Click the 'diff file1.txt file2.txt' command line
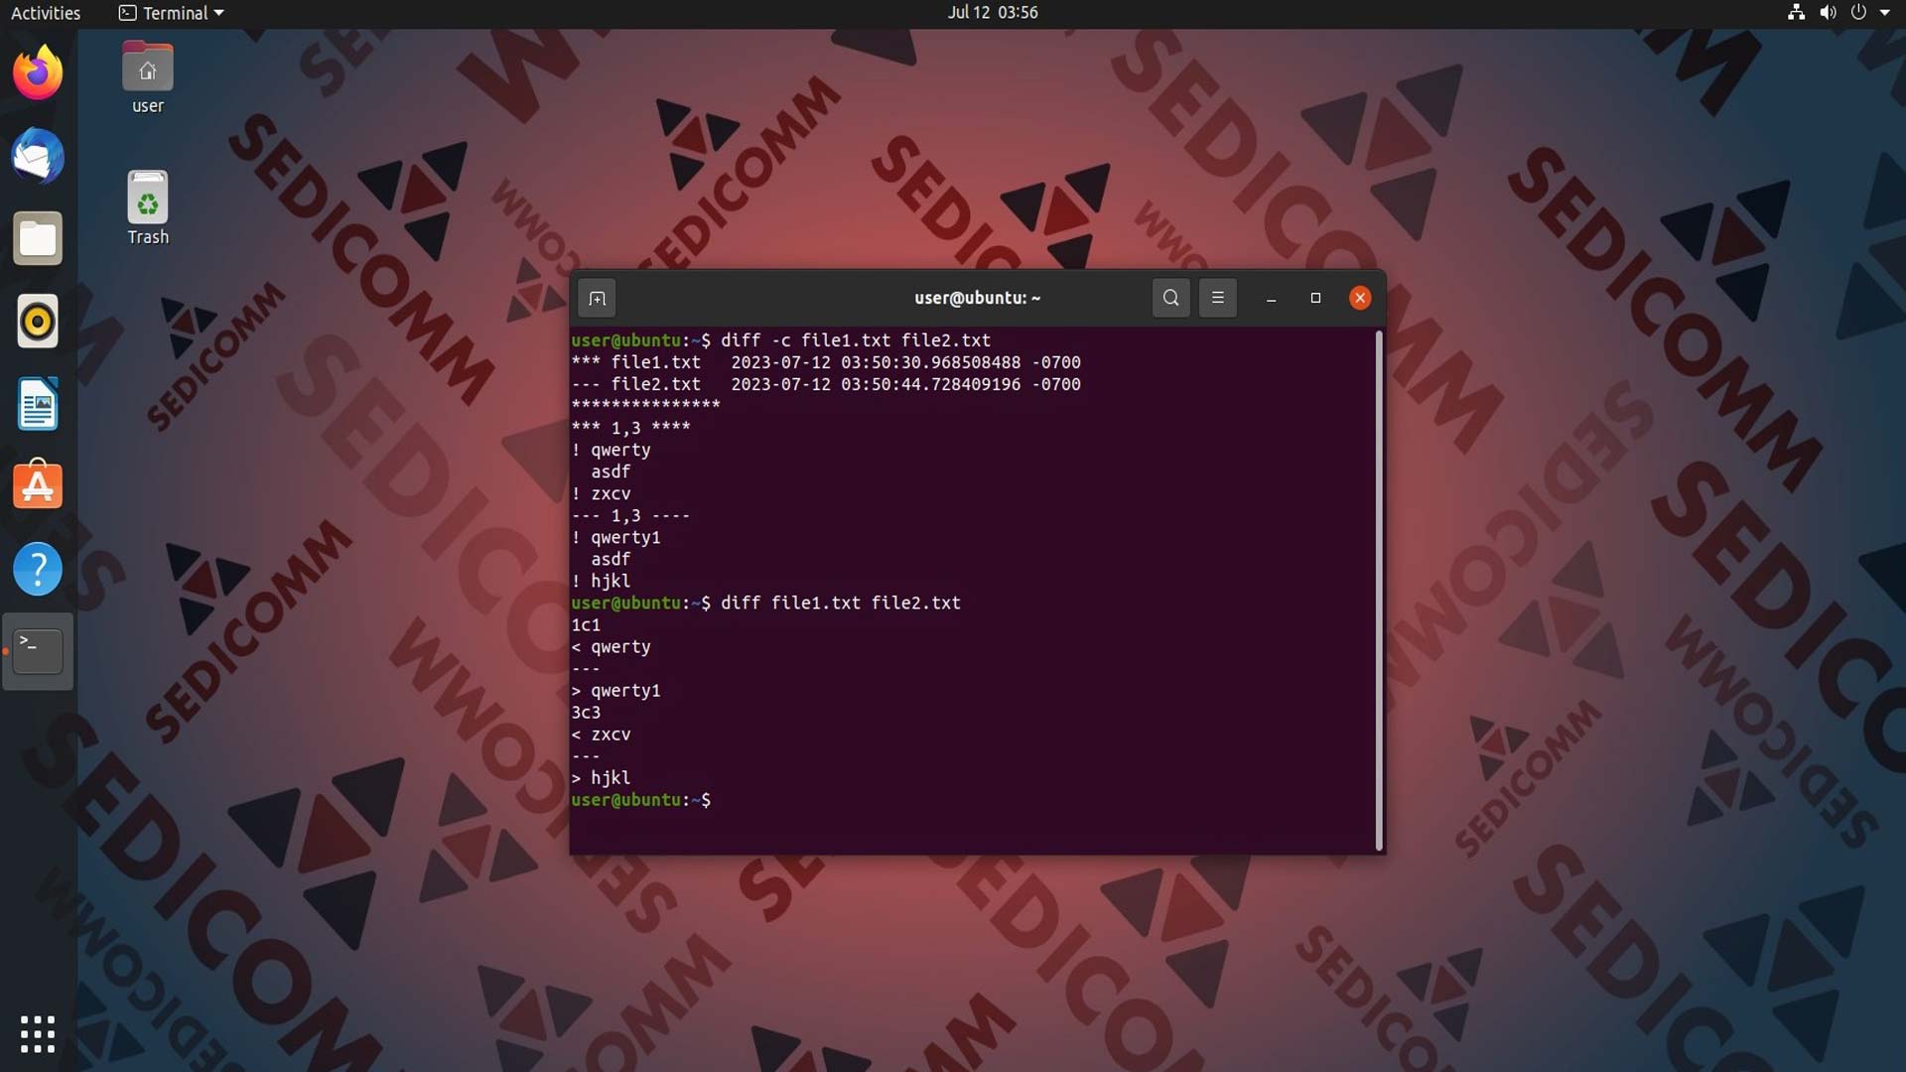1906x1072 pixels. point(841,603)
